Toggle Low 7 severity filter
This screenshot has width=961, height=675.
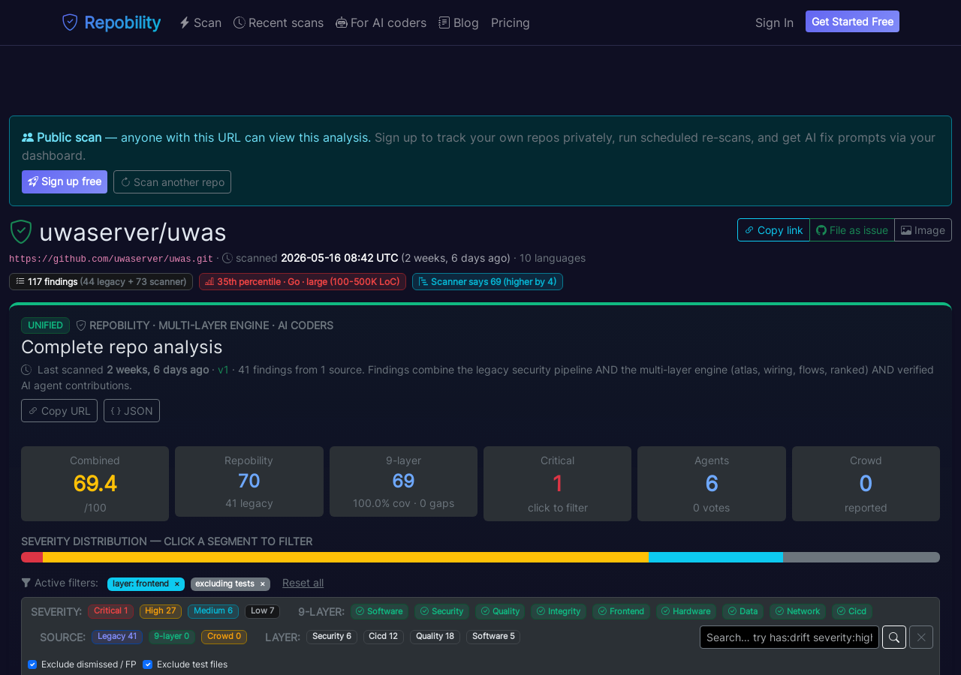[262, 611]
